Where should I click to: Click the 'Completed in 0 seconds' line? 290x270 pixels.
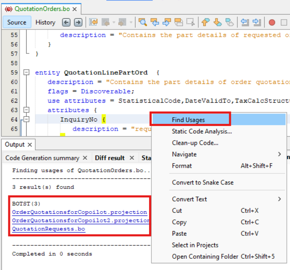[52, 254]
